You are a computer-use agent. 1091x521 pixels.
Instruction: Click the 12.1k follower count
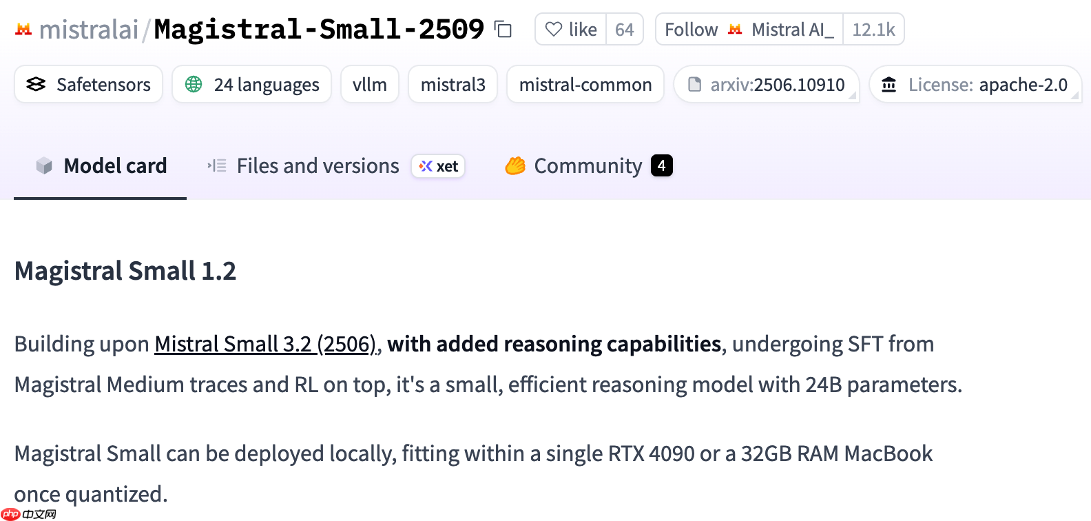[873, 29]
